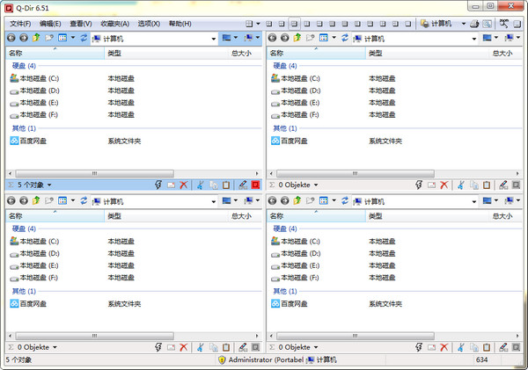Open the 查看(V) menu
The height and width of the screenshot is (370, 528).
pos(81,24)
